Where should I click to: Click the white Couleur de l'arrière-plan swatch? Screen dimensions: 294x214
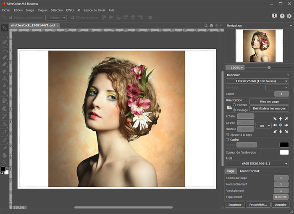coord(284,152)
